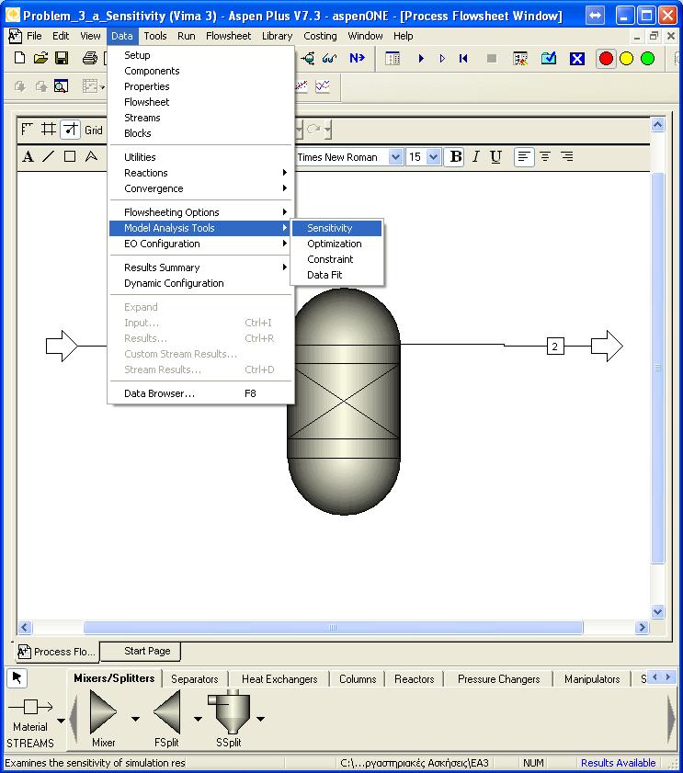
Task: Click the select-mode arrow in the Model Library
Action: pyautogui.click(x=17, y=678)
